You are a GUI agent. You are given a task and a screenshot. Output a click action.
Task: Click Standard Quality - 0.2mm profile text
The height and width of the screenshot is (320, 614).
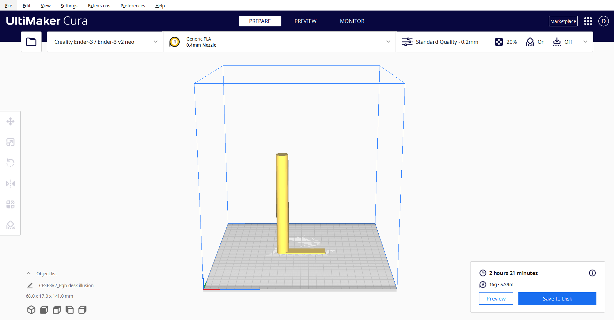(447, 42)
